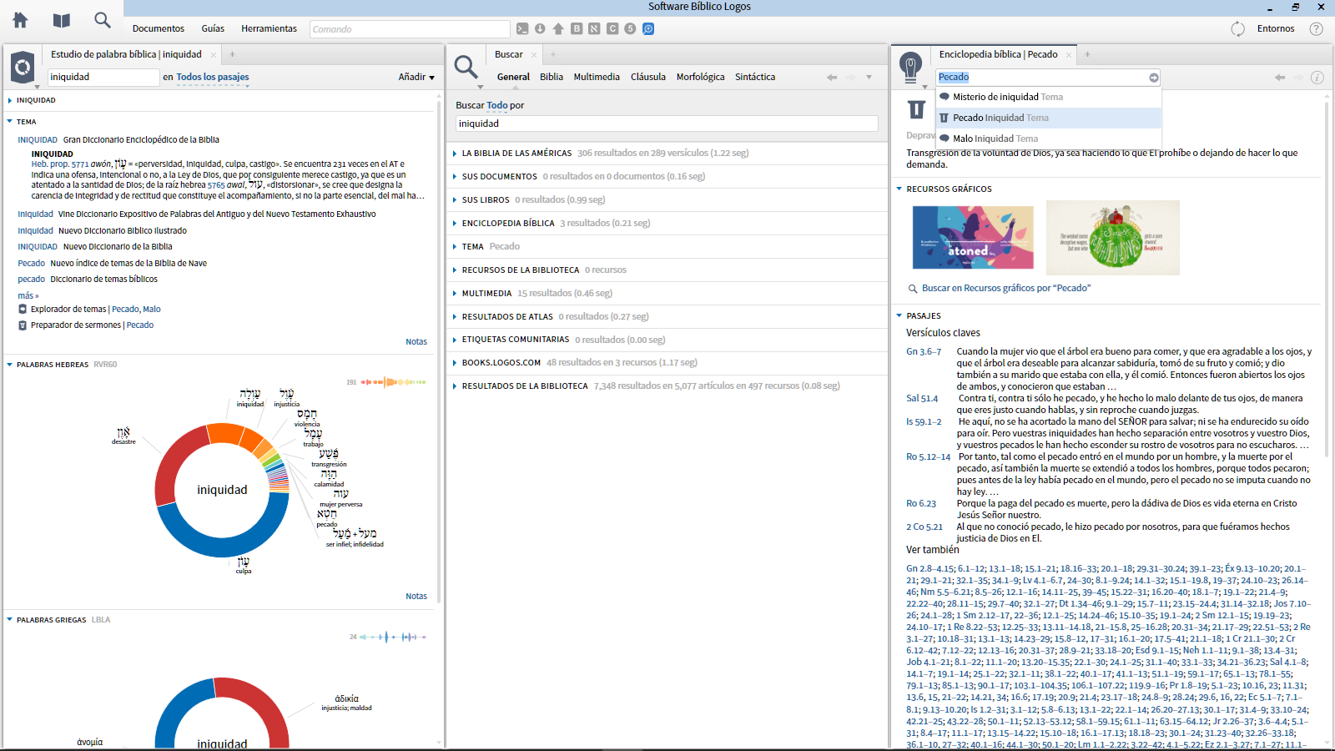Open the Herramientas menu
Screen dimensions: 1335x751
pyautogui.click(x=269, y=28)
